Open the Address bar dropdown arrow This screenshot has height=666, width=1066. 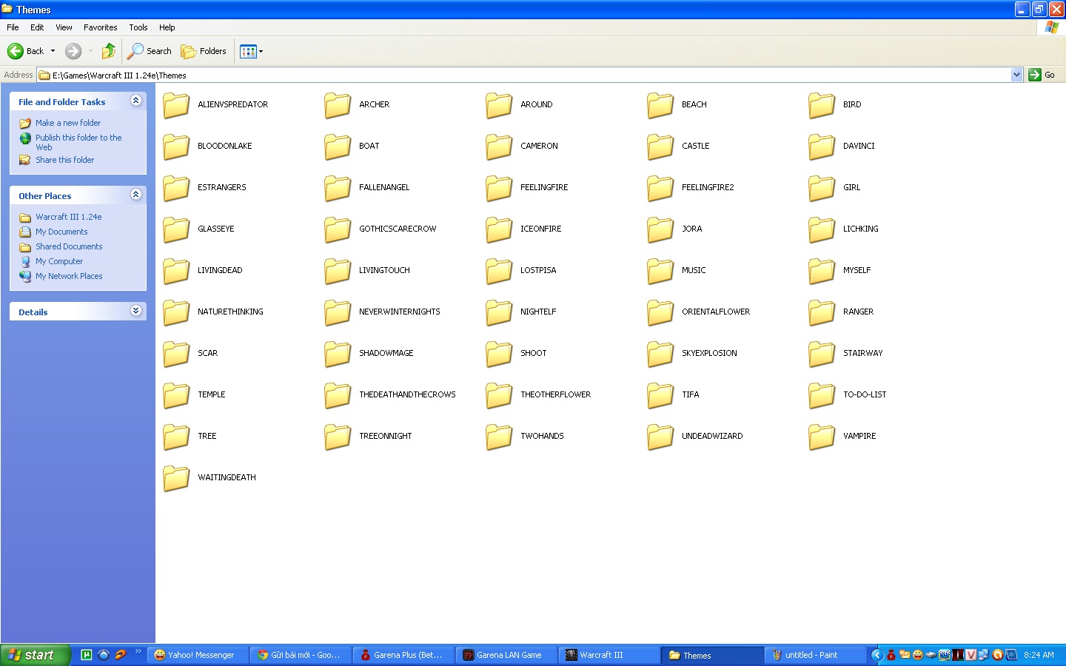pos(1016,75)
